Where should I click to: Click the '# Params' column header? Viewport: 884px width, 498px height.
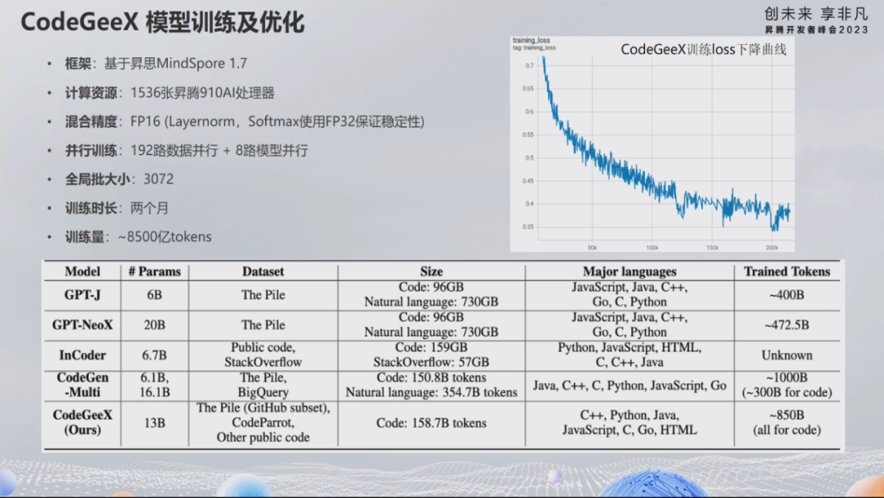click(155, 272)
